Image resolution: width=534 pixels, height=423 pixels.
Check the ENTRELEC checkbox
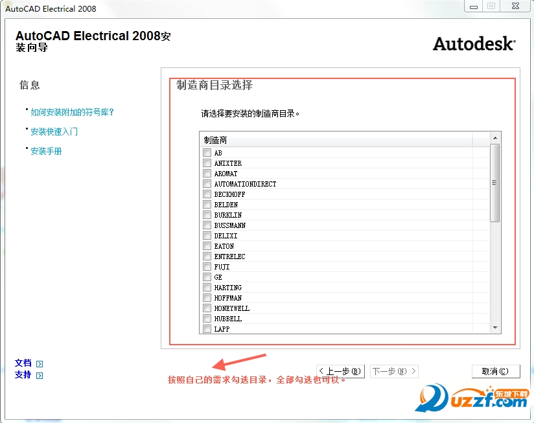(207, 257)
